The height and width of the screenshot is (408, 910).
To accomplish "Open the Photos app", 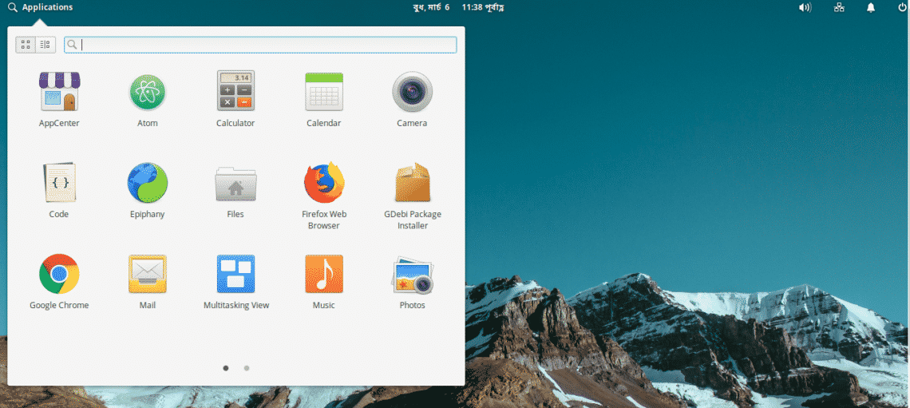I will [x=412, y=275].
